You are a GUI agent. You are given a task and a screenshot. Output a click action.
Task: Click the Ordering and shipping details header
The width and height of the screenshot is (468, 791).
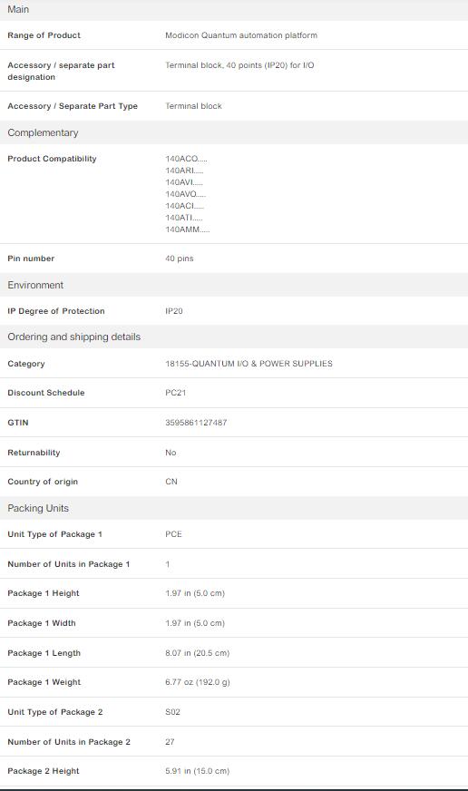coord(234,337)
